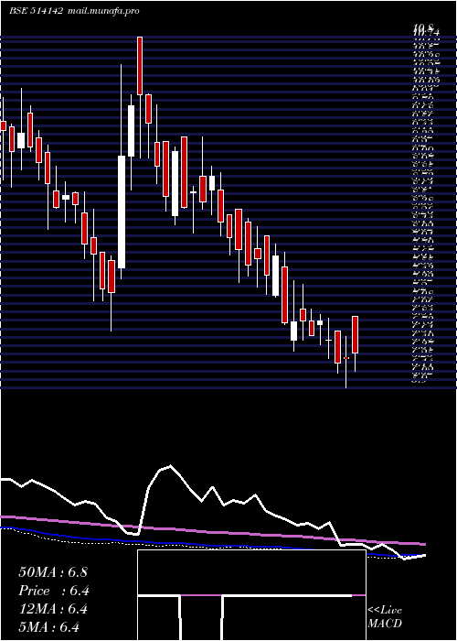Image resolution: width=457 pixels, height=641 pixels.
Task: Click the last red candlestick on the right
Action: point(355,334)
